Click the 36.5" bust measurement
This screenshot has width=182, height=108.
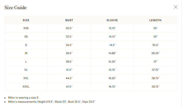pos(69,53)
